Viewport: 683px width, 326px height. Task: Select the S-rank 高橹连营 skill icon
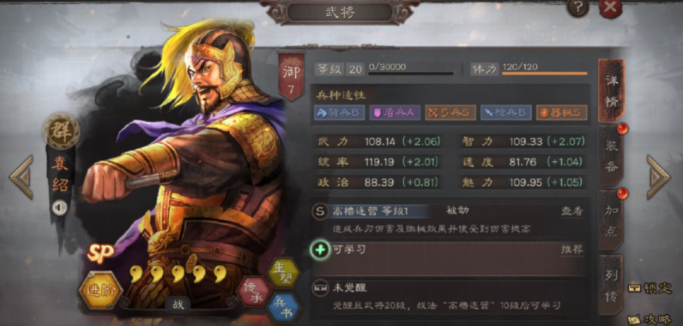coord(320,211)
